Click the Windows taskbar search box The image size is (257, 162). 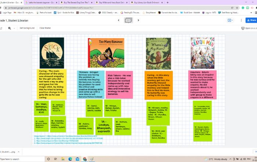click(22, 159)
